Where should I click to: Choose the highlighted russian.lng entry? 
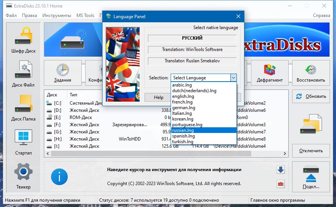coord(204,130)
